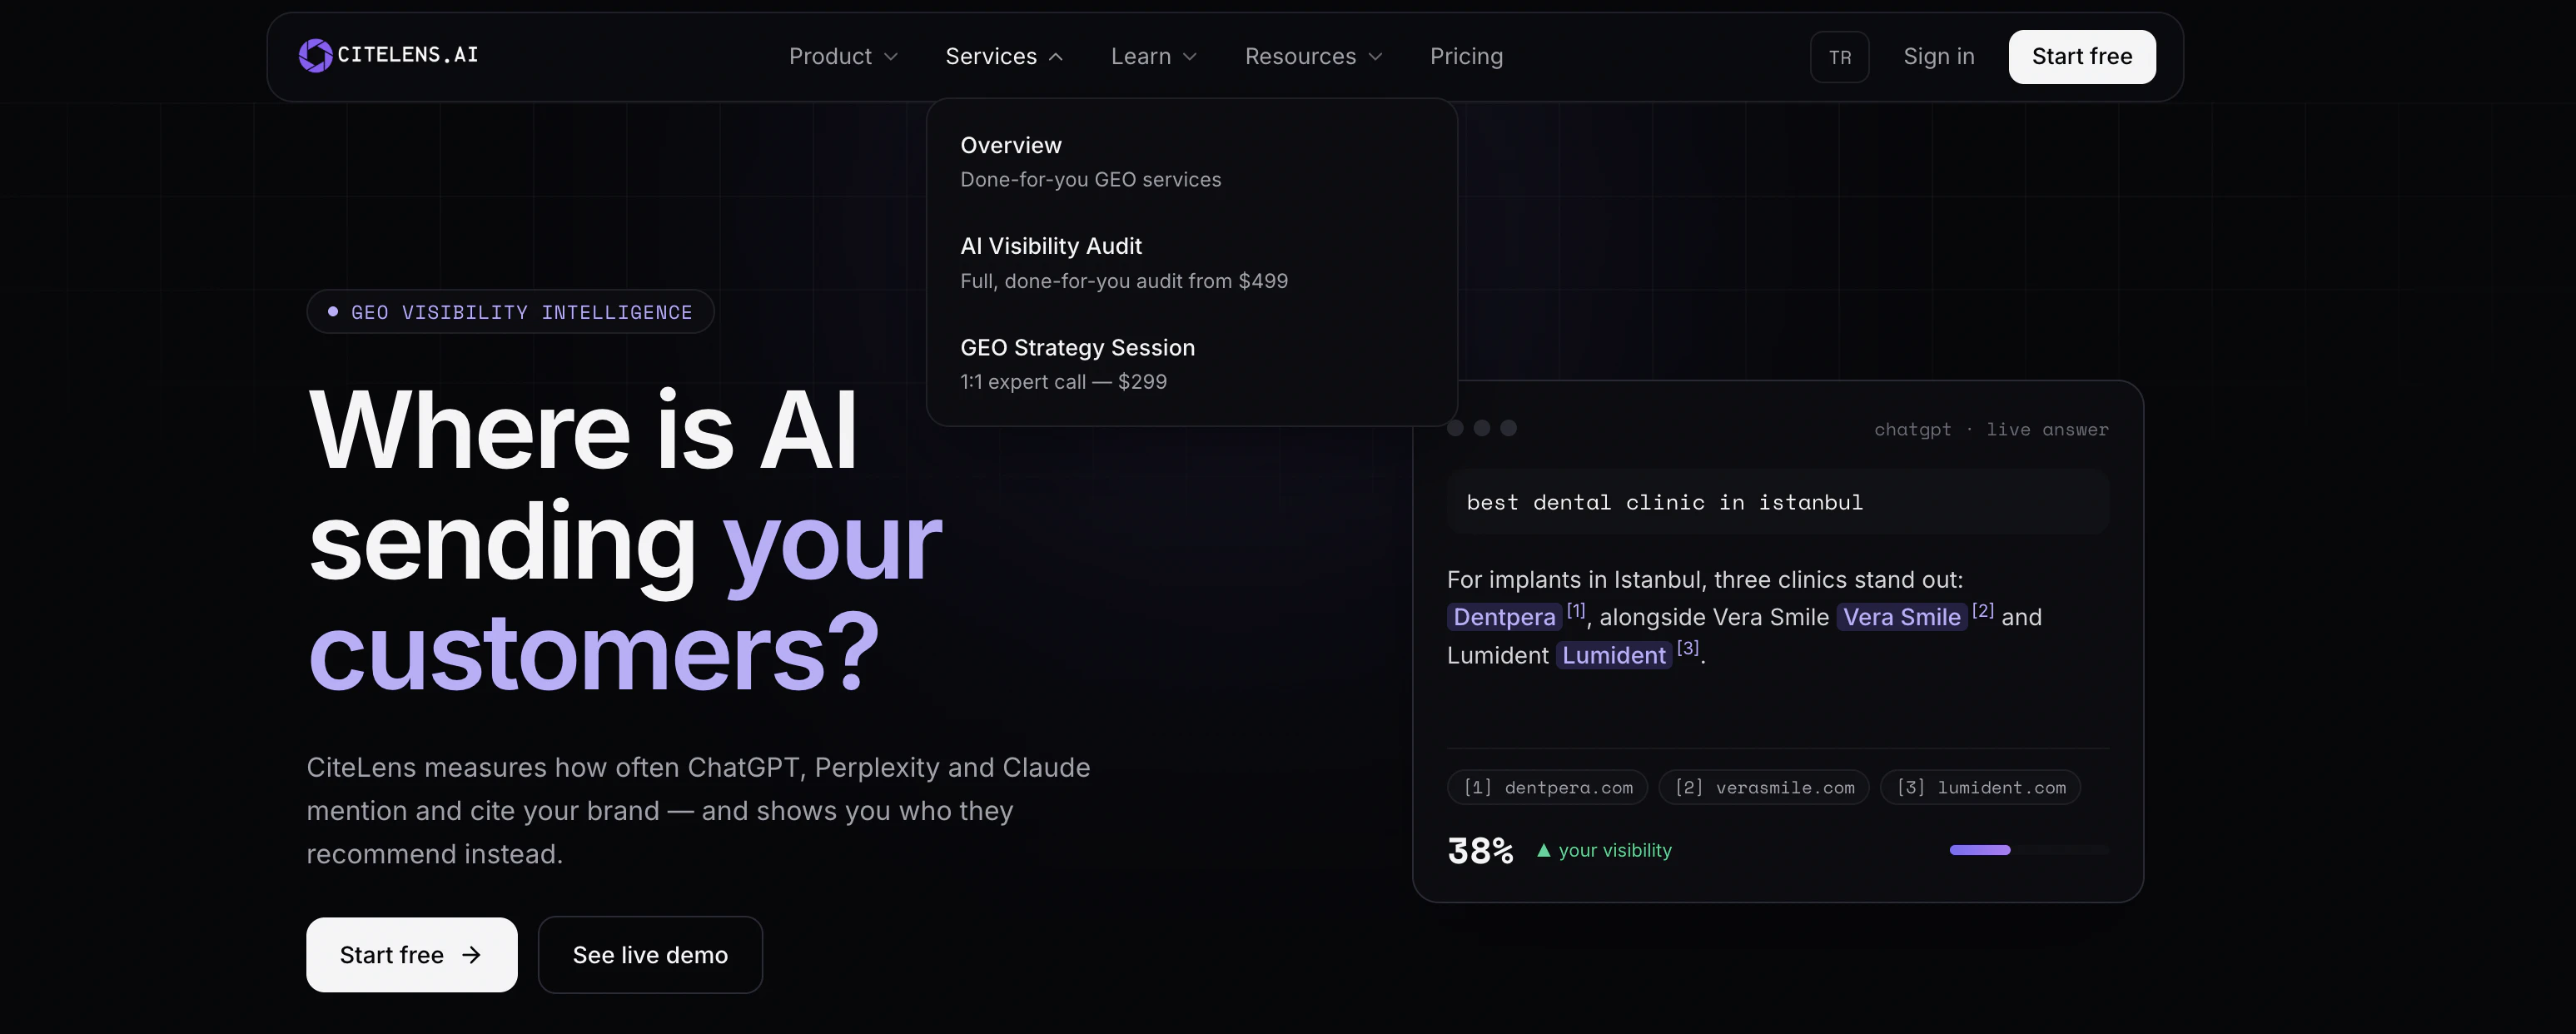Collapse the Services dropdown menu

[1004, 57]
